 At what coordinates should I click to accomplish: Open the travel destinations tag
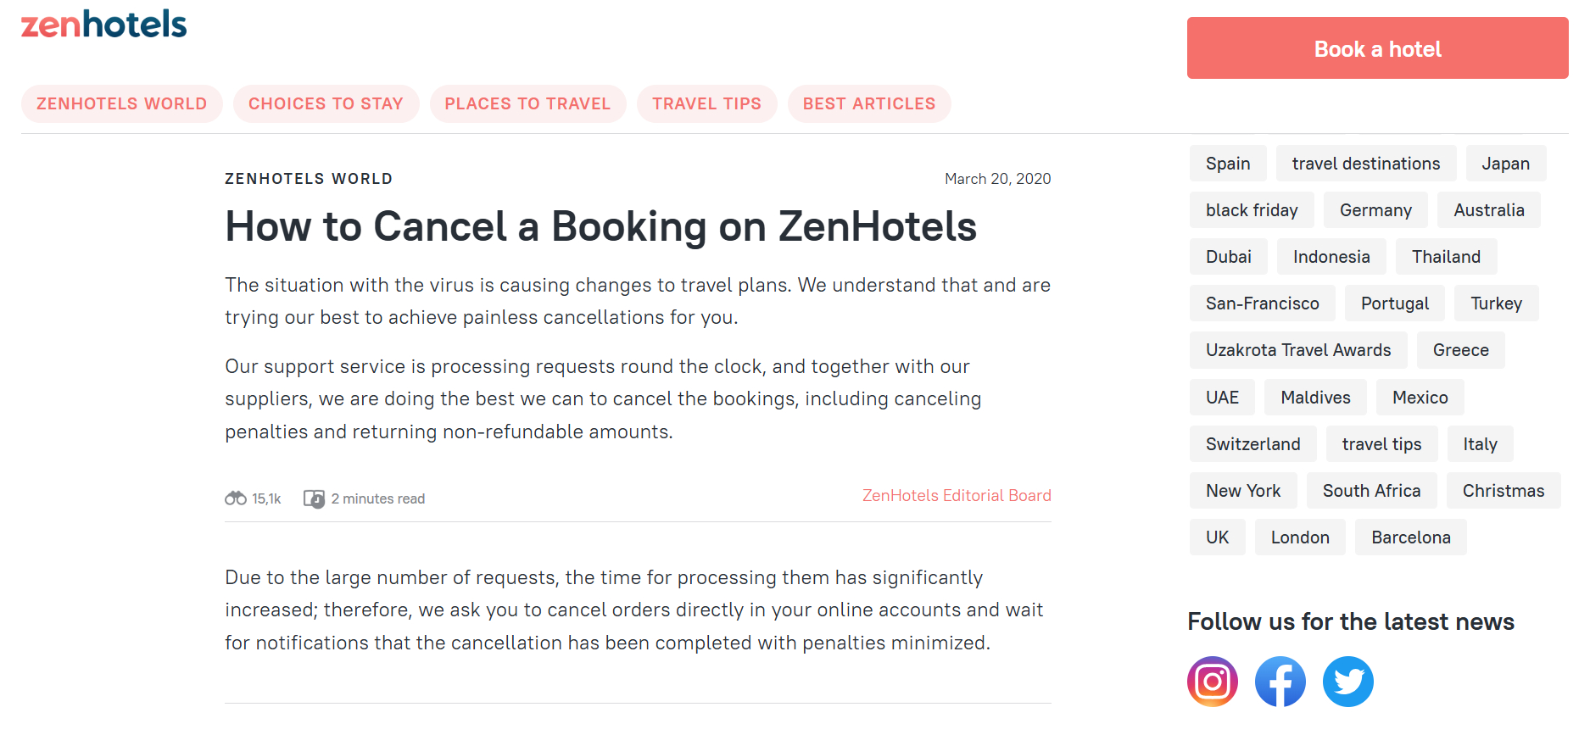1365,164
